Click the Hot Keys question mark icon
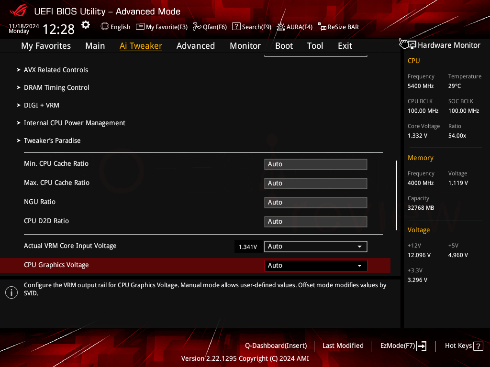This screenshot has height=367, width=490. tap(478, 346)
